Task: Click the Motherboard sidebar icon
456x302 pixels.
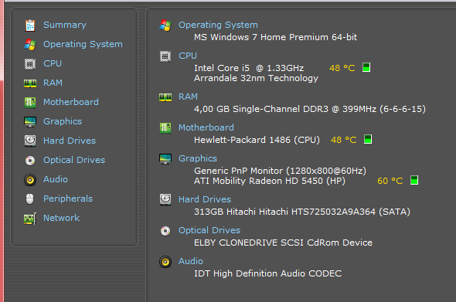Action: click(30, 102)
